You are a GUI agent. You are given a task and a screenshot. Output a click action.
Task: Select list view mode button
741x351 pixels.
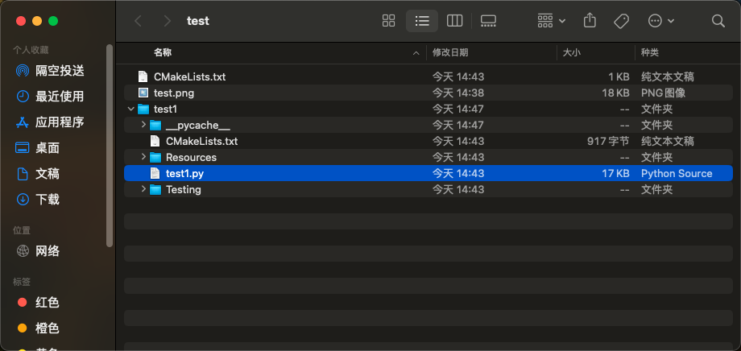(x=422, y=21)
